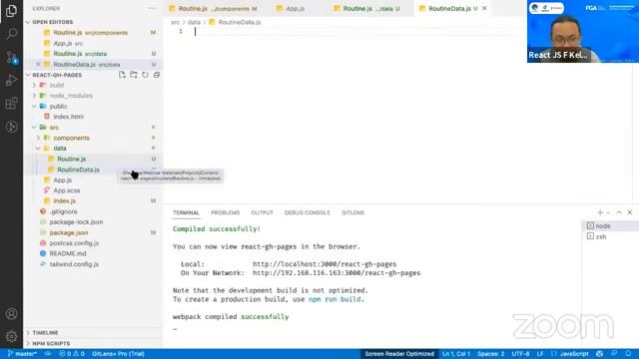Open the Output panel tab
Viewport: 639px width, 359px height.
(x=262, y=212)
